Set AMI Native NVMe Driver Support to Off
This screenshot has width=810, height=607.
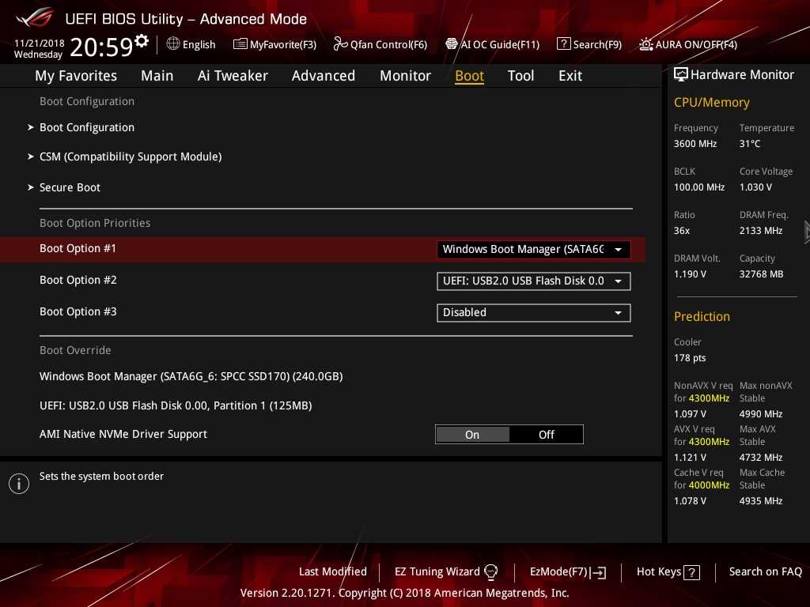[x=547, y=435]
